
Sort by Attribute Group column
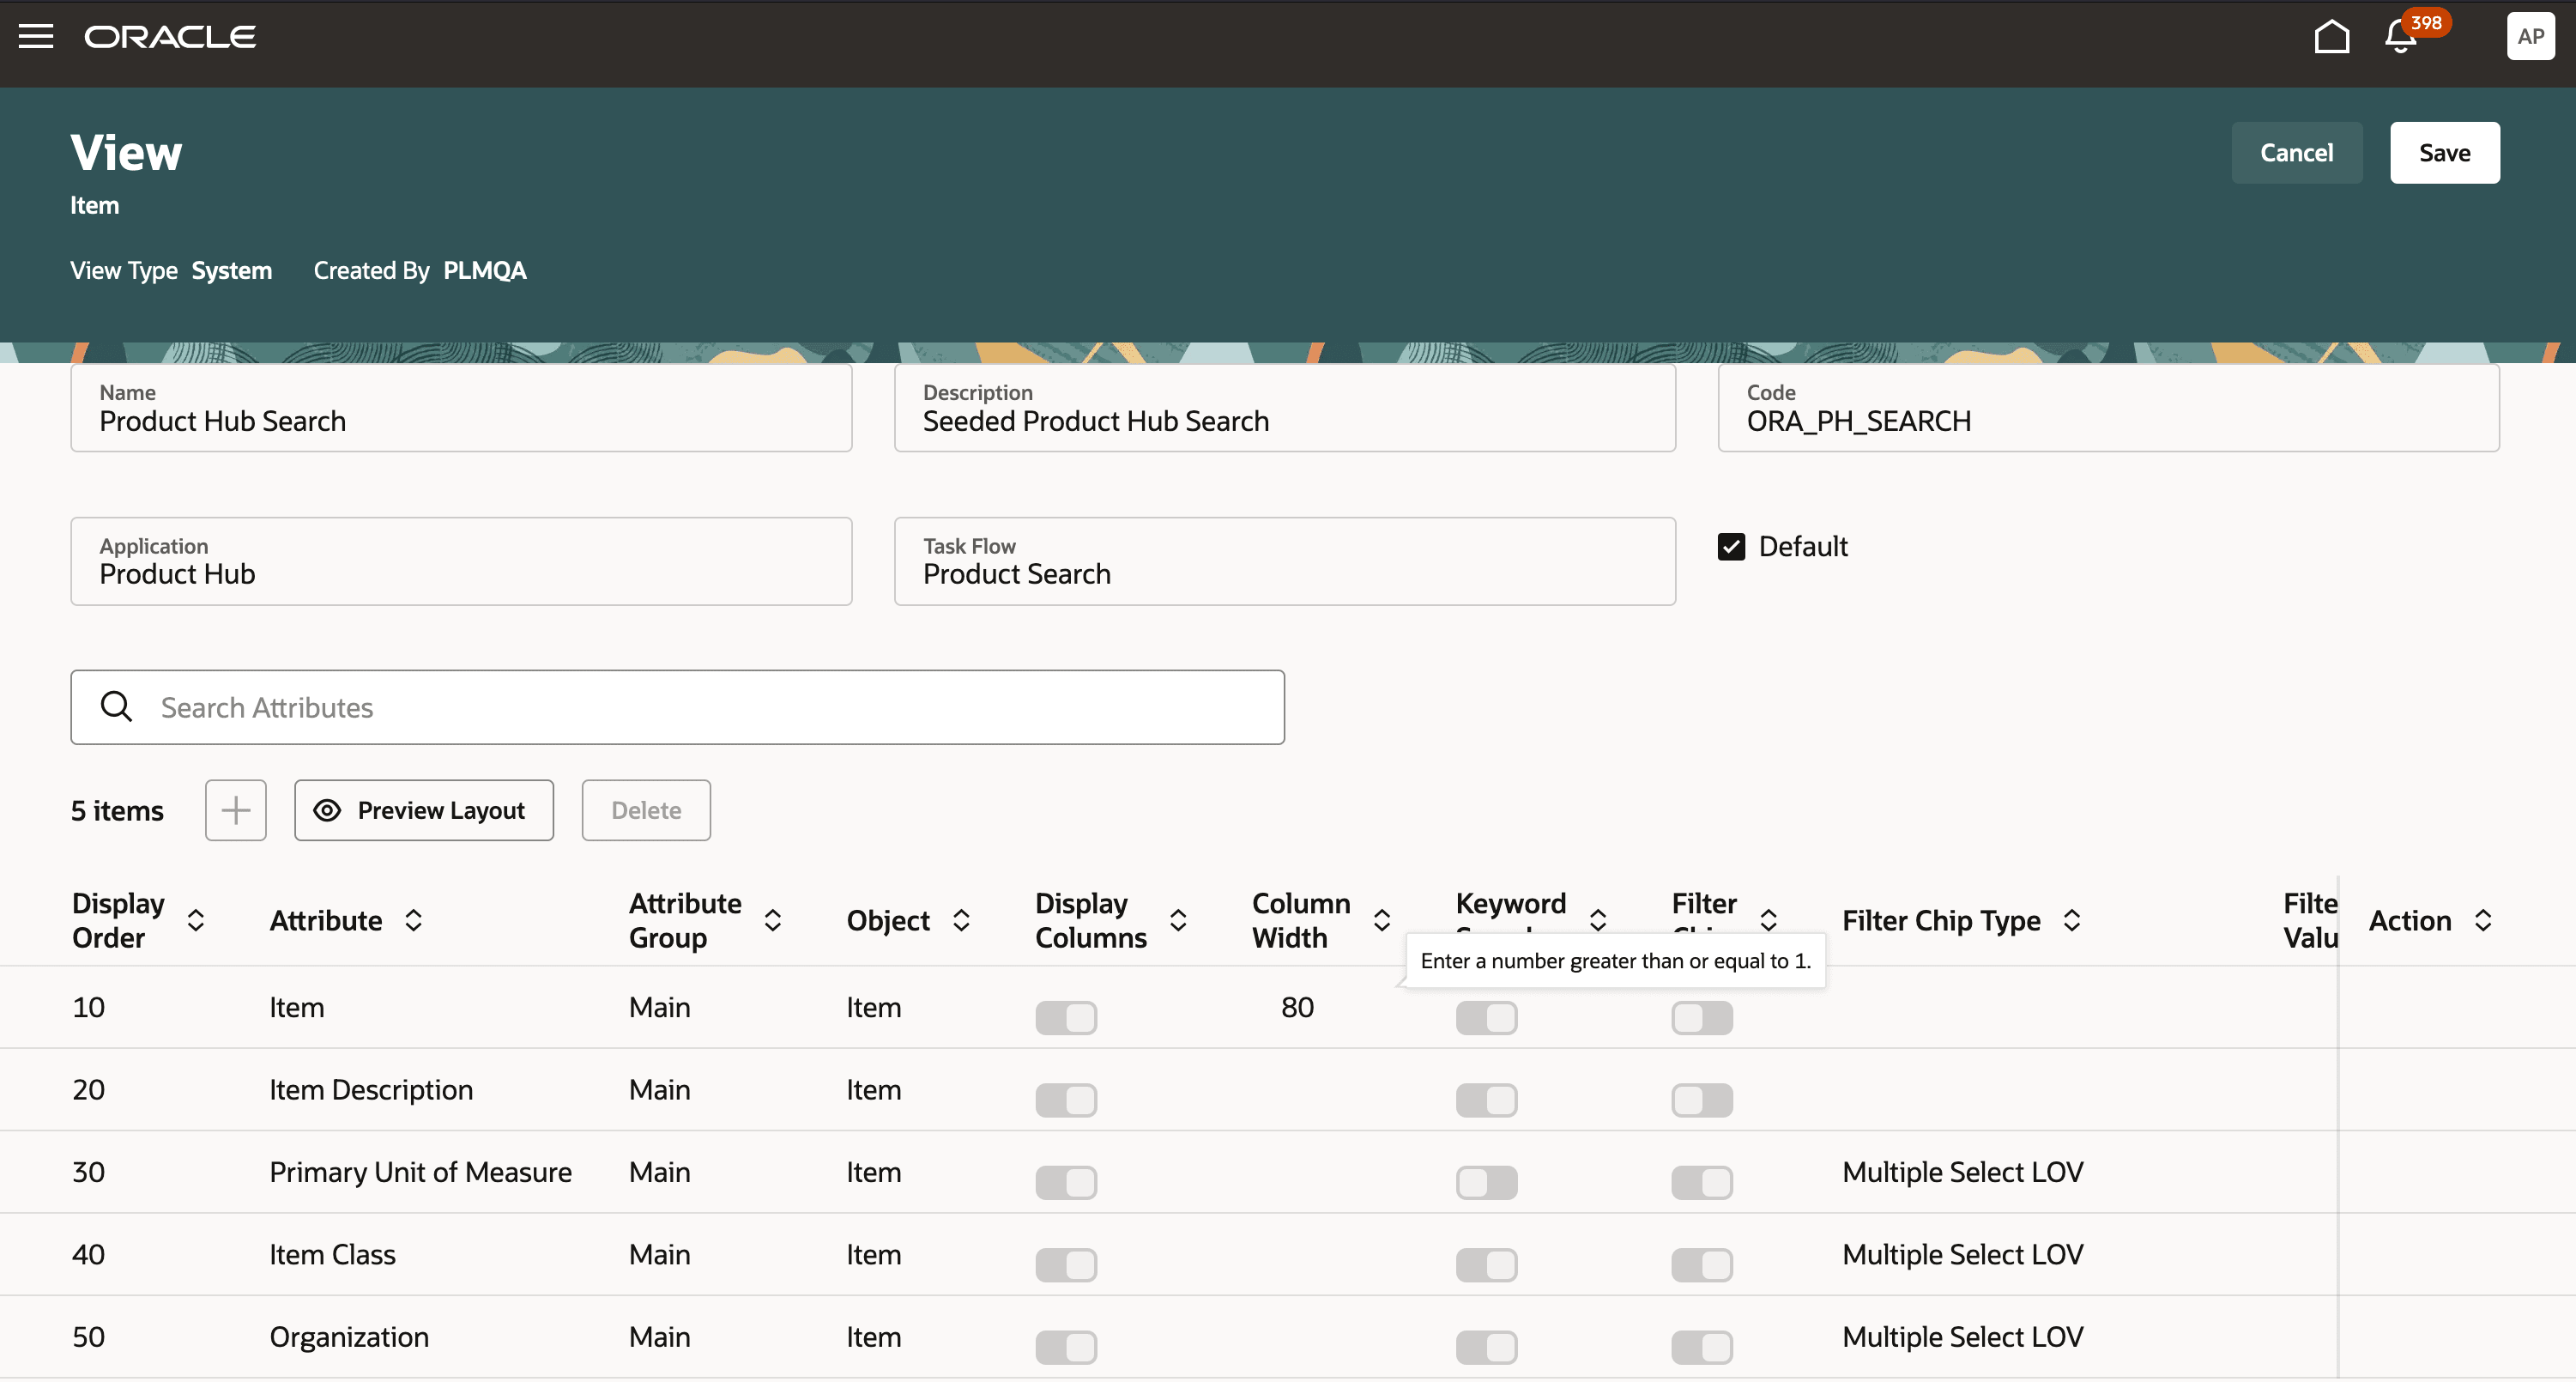click(x=772, y=920)
